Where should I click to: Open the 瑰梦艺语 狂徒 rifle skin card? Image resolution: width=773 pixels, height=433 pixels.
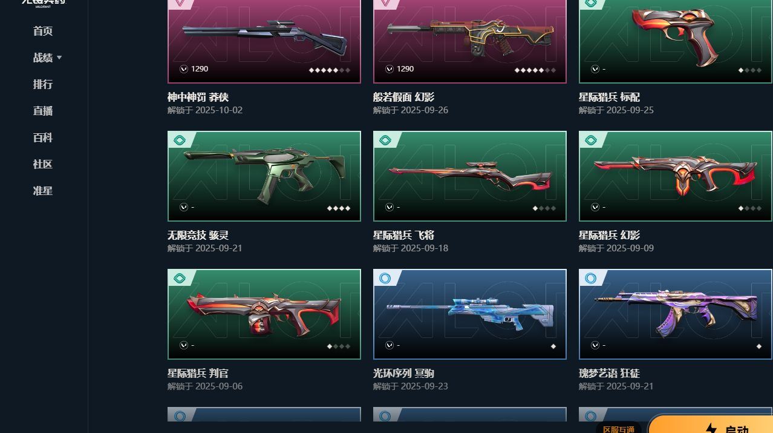pyautogui.click(x=676, y=314)
